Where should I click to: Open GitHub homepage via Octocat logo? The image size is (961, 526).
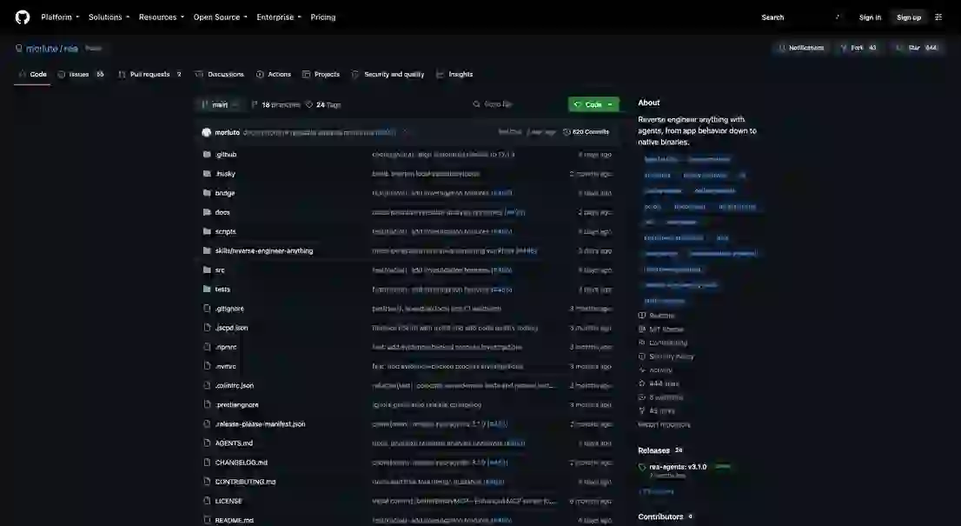click(x=23, y=17)
